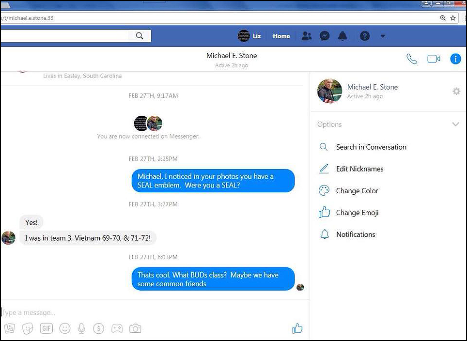Select Edit Nicknames option
This screenshot has width=467, height=341.
coord(359,169)
